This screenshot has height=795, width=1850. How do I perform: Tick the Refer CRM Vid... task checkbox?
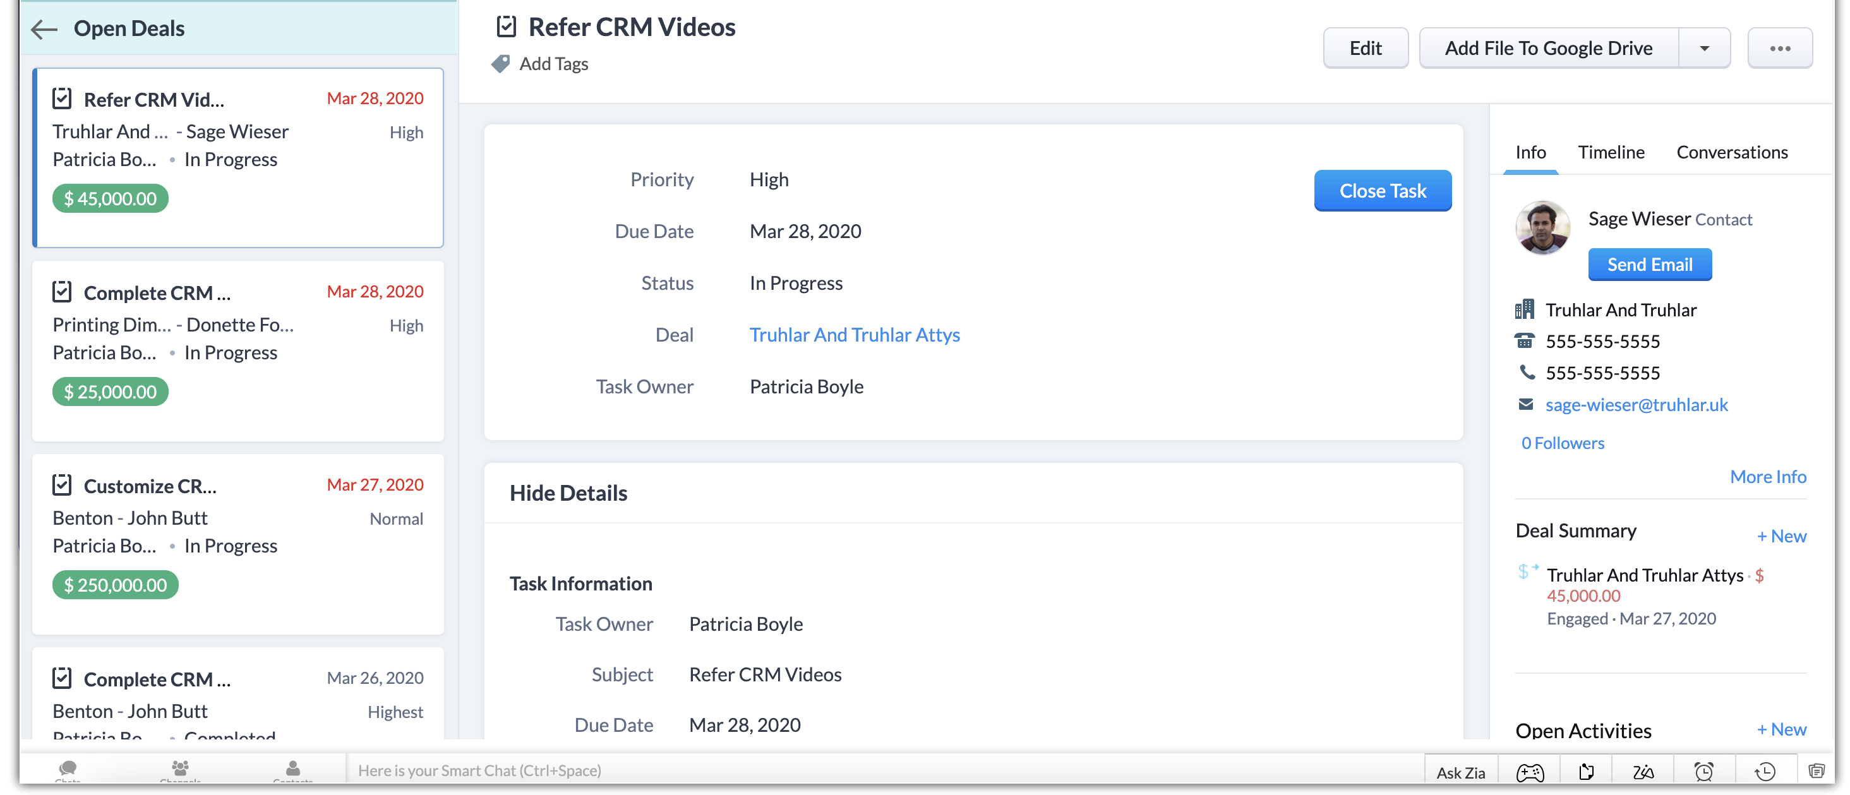[x=63, y=99]
